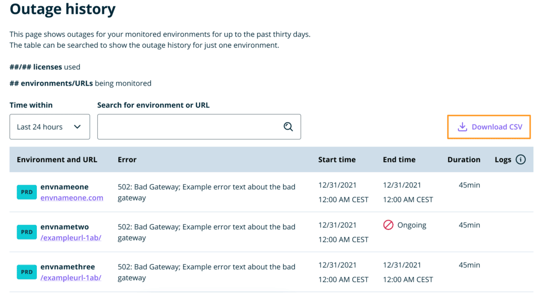The width and height of the screenshot is (538, 293).
Task: Click the Start time column header
Action: pos(337,160)
